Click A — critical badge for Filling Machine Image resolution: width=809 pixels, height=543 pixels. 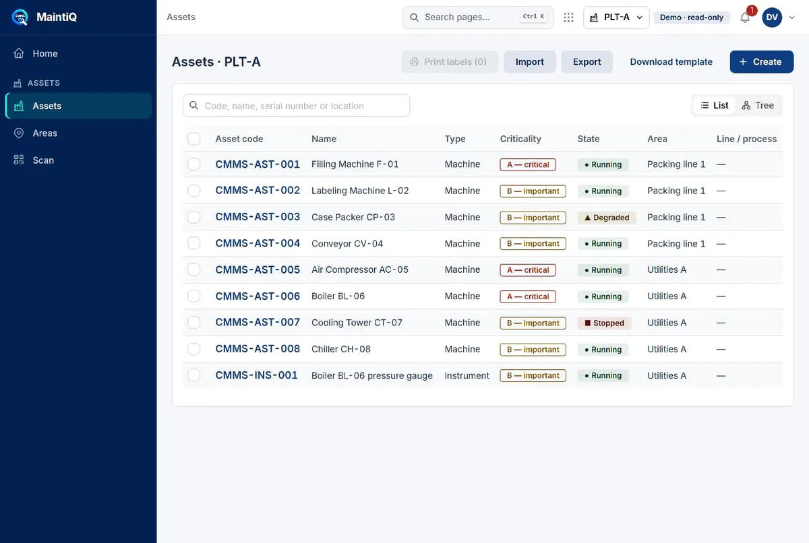pos(528,164)
